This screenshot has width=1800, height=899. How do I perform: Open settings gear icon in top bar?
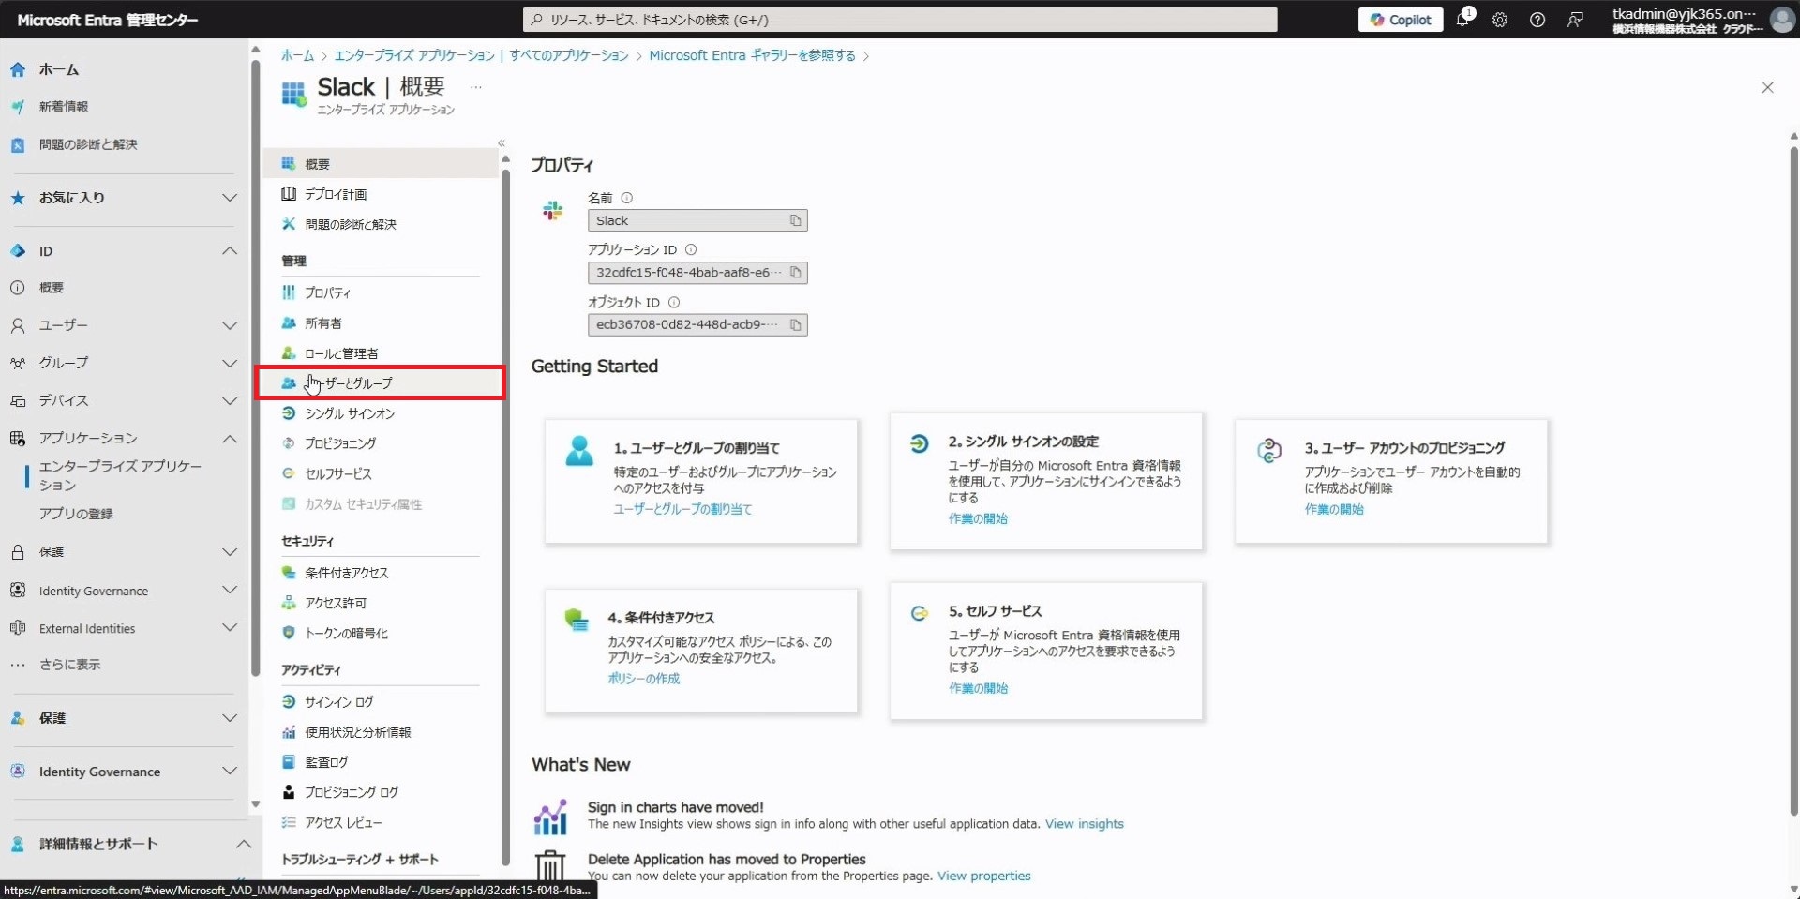1500,20
